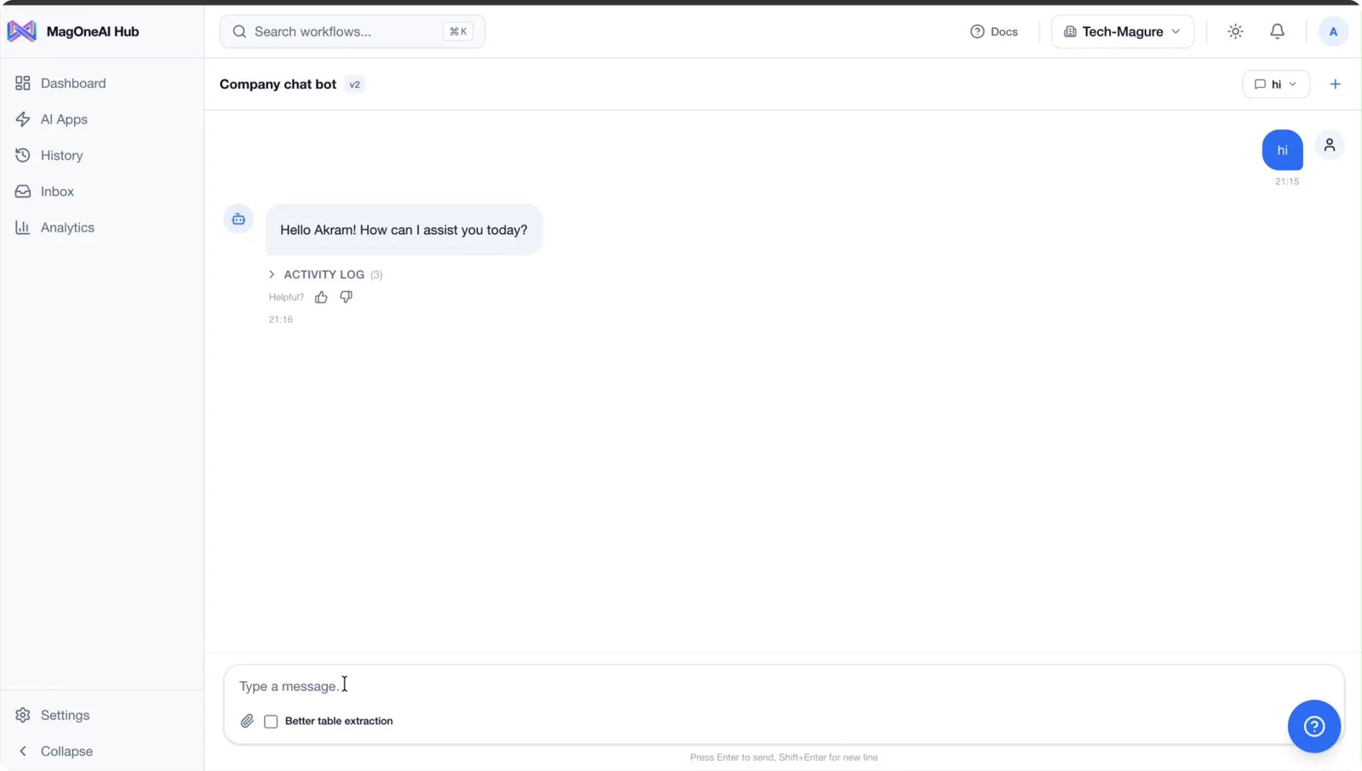Open the Tech-Magure workspace dropdown
Screen dimensions: 1362x771
1122,31
